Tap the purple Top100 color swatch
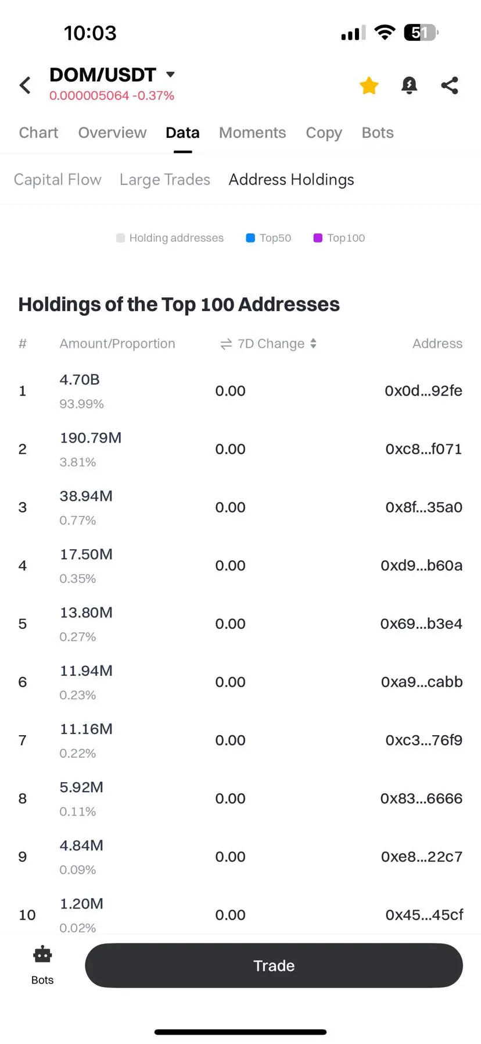 318,238
